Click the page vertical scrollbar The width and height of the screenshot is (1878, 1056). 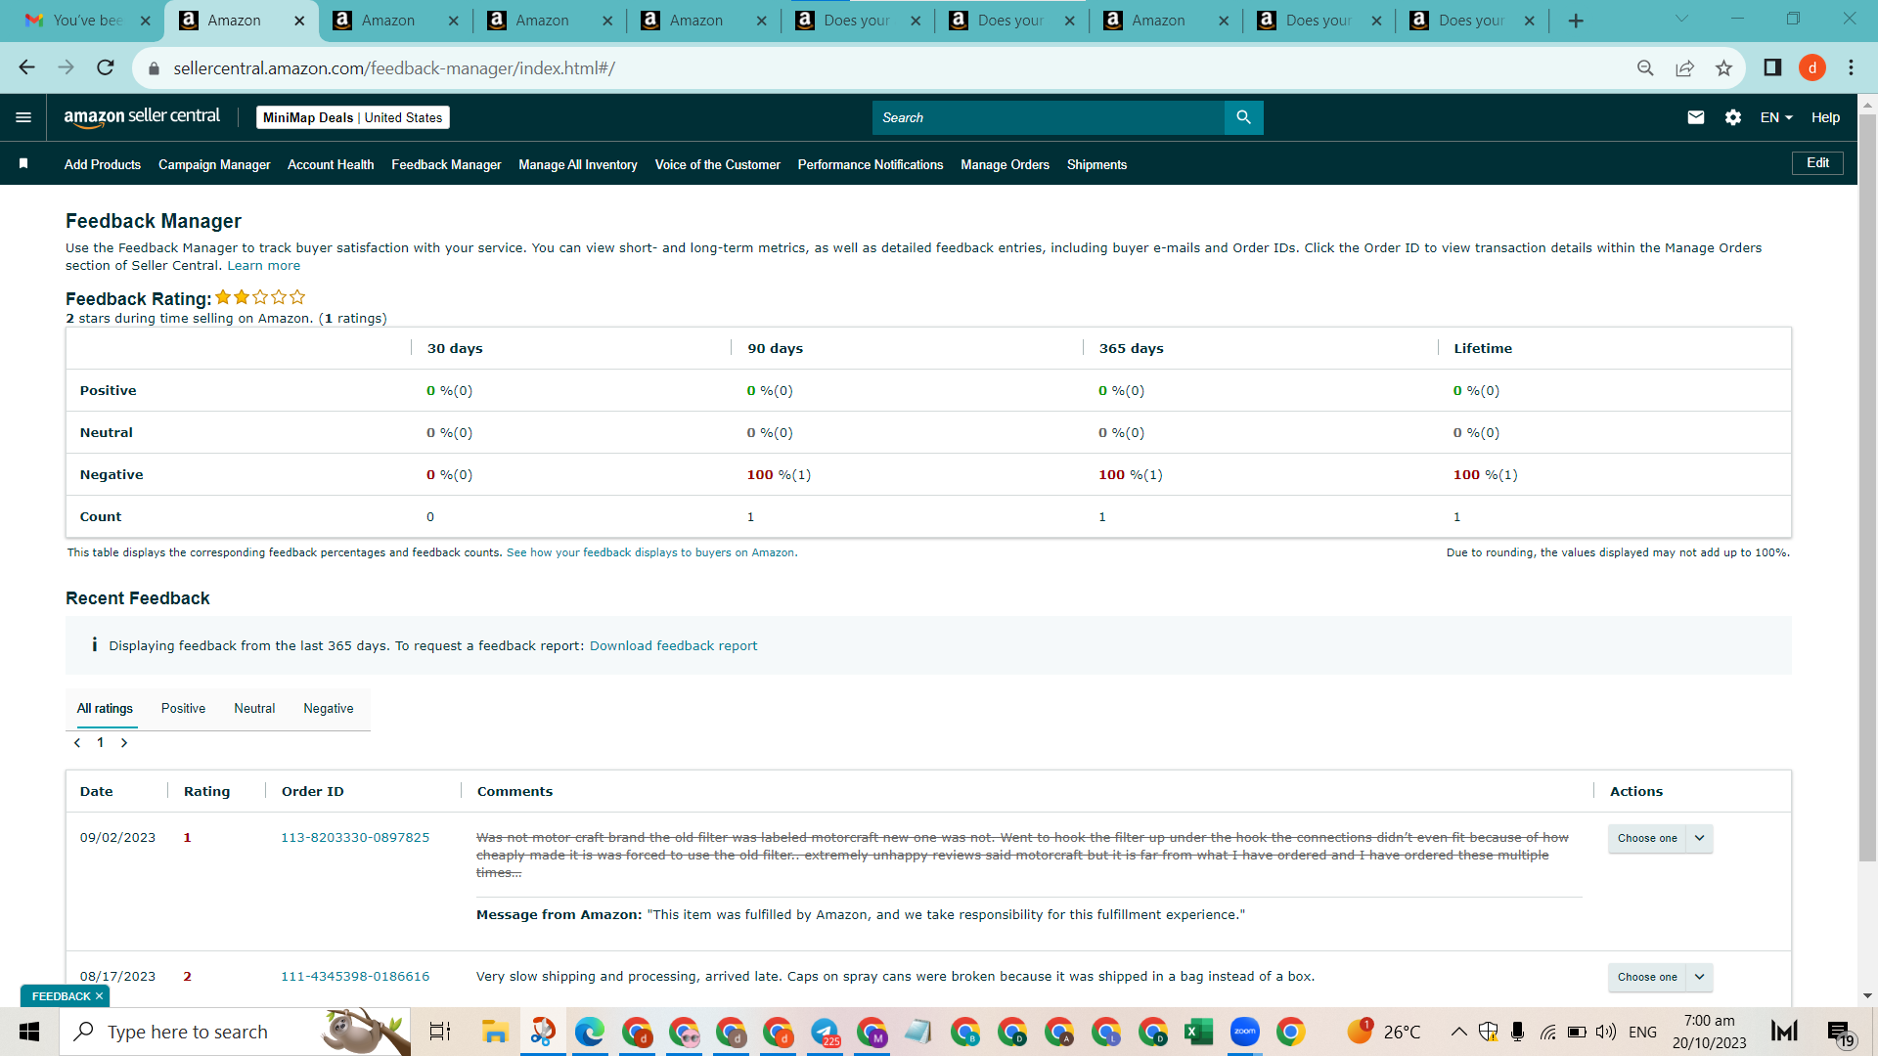coord(1867,489)
